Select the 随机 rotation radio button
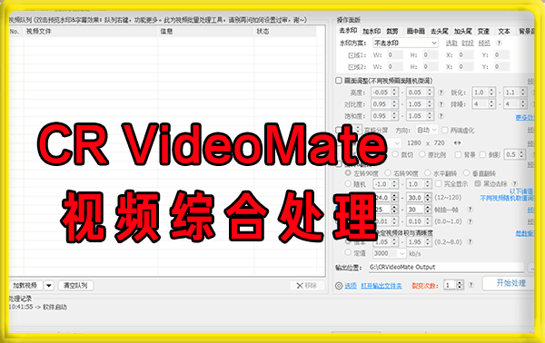This screenshot has height=343, width=545. 348,183
